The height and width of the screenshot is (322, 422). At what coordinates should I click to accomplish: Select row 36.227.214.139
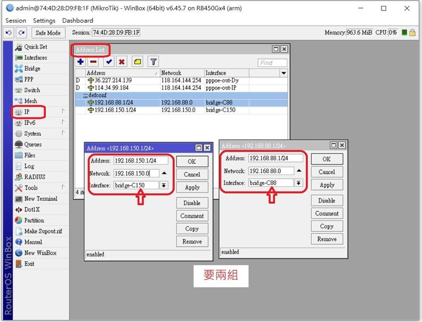[181, 80]
